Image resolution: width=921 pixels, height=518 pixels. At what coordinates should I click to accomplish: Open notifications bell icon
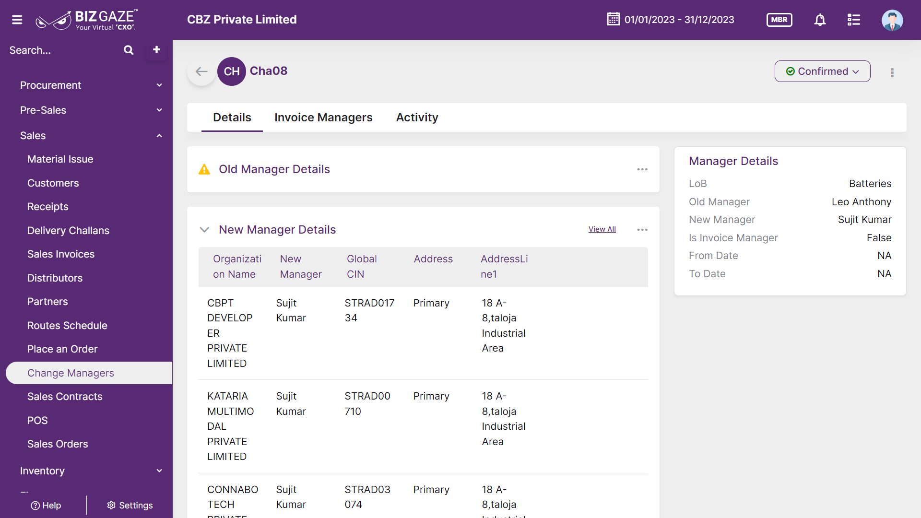tap(820, 20)
